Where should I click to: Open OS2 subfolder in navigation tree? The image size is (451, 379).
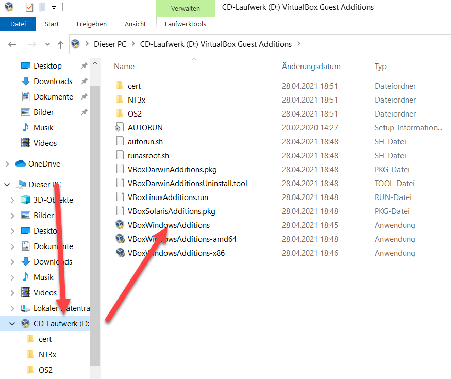[45, 370]
